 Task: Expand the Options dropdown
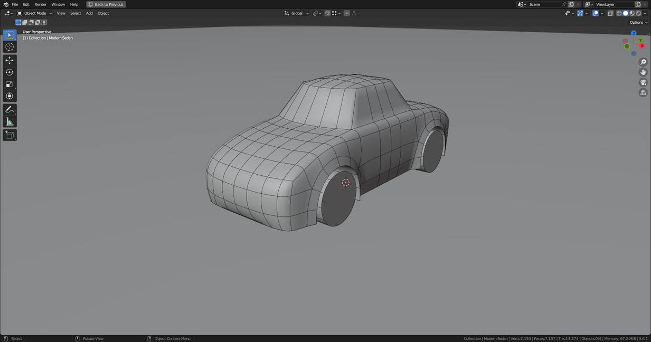[x=638, y=23]
